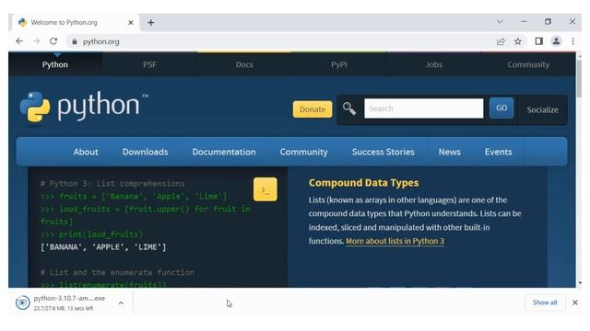Close the Welcome to Python.org tab
Screen dimensions: 590x331
tap(131, 22)
